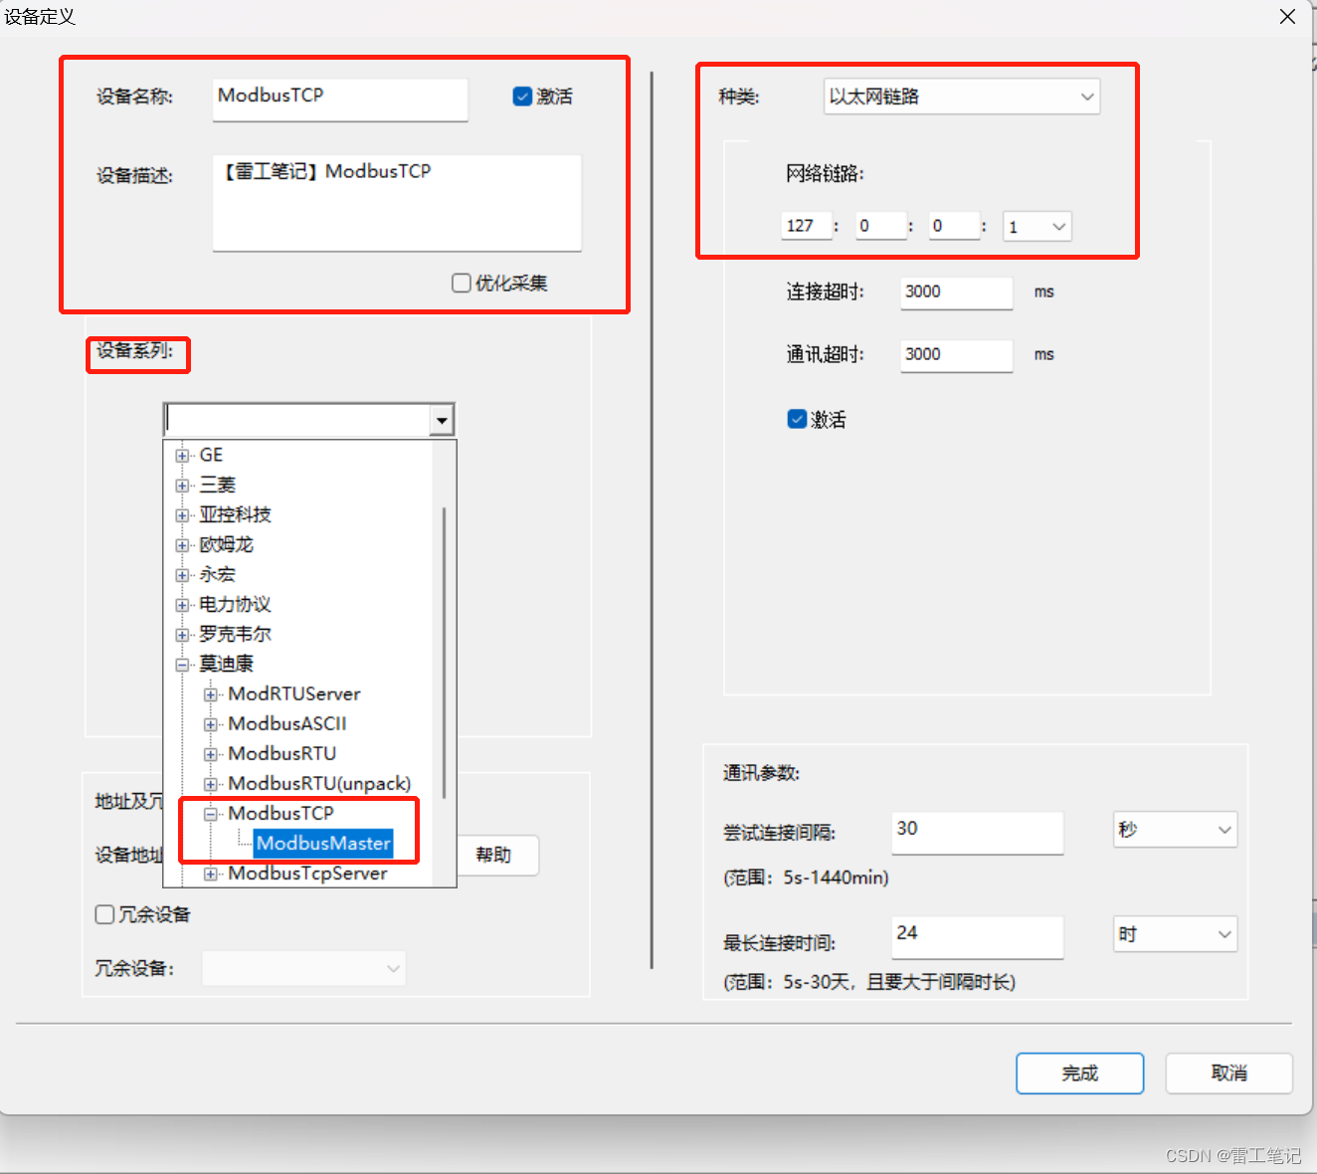Disable the 激活 checkbox beside device name
The height and width of the screenshot is (1174, 1317).
point(521,96)
